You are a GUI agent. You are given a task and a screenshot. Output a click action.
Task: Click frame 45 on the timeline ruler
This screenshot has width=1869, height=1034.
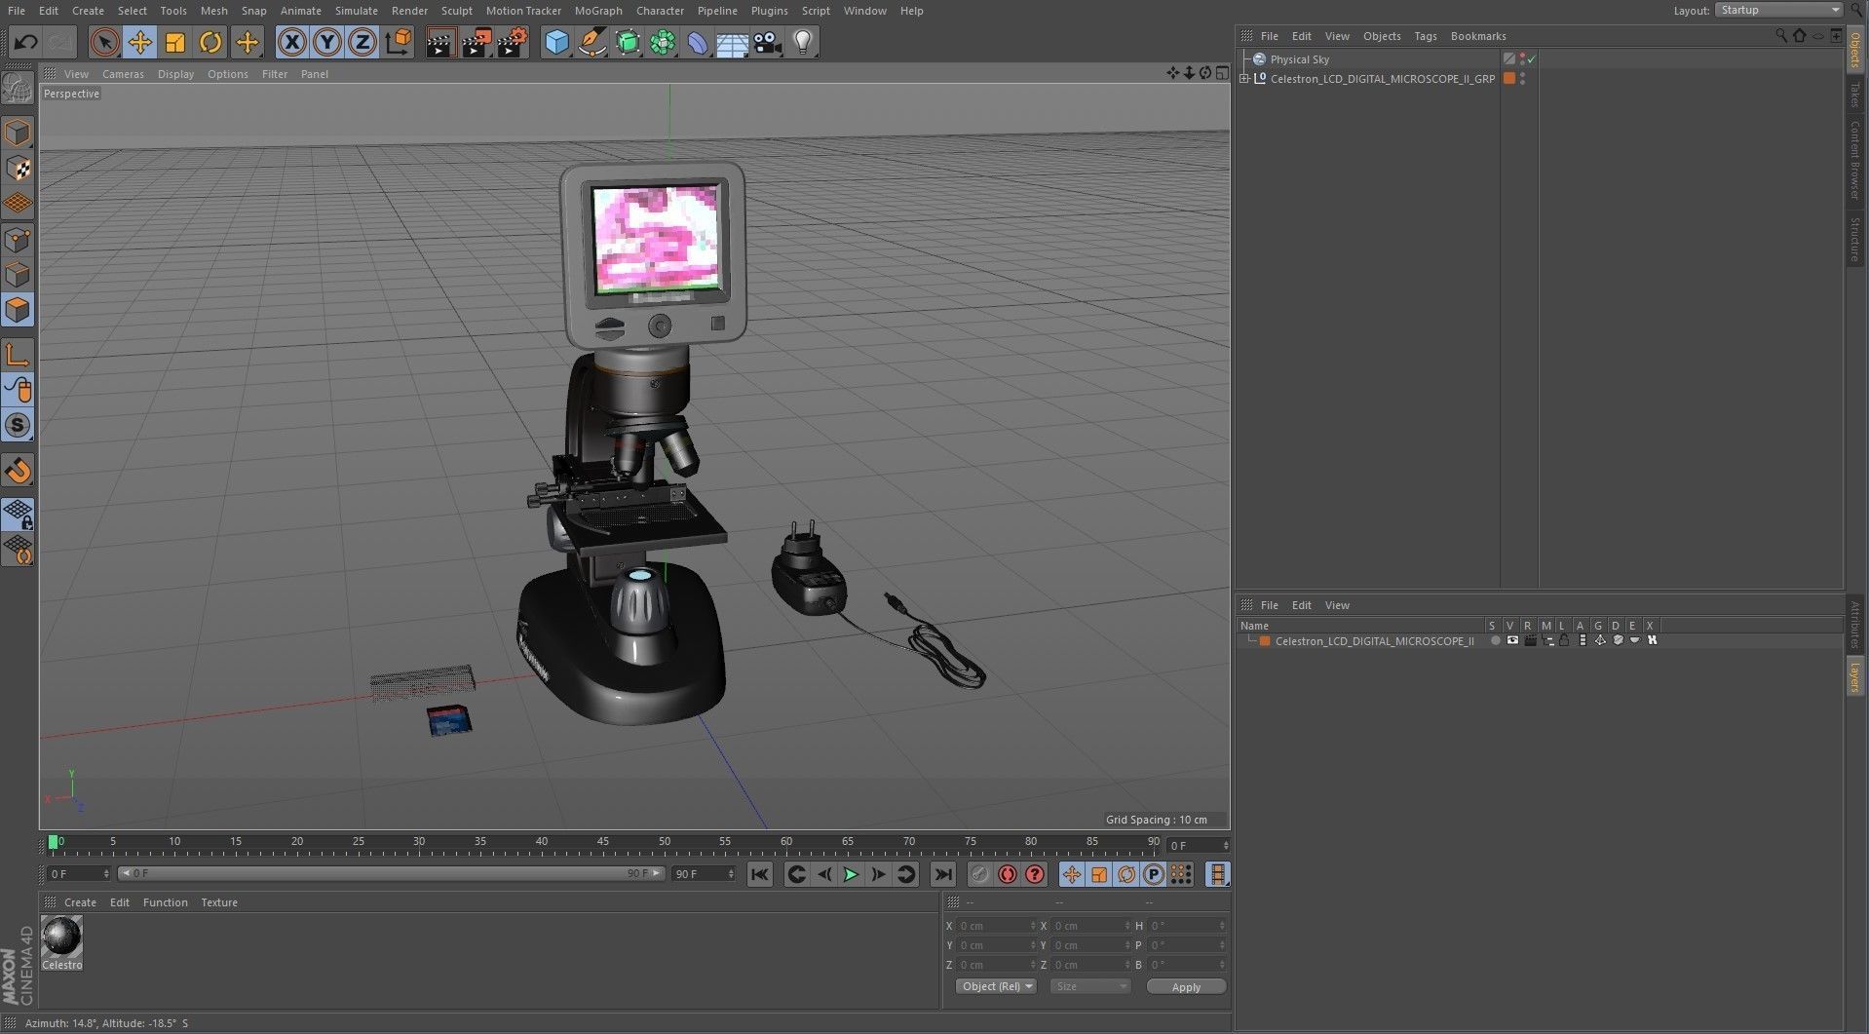click(603, 844)
